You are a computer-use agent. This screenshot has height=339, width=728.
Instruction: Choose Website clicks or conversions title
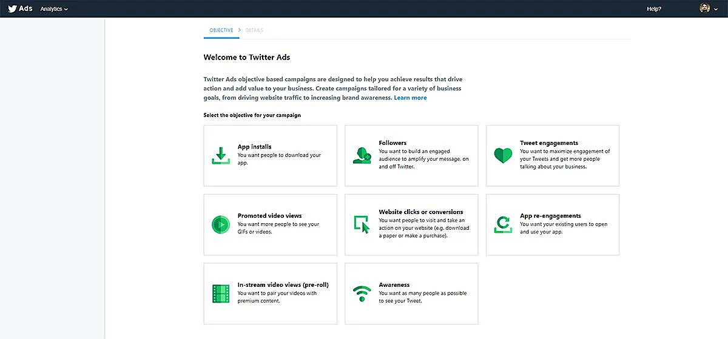[x=421, y=212]
